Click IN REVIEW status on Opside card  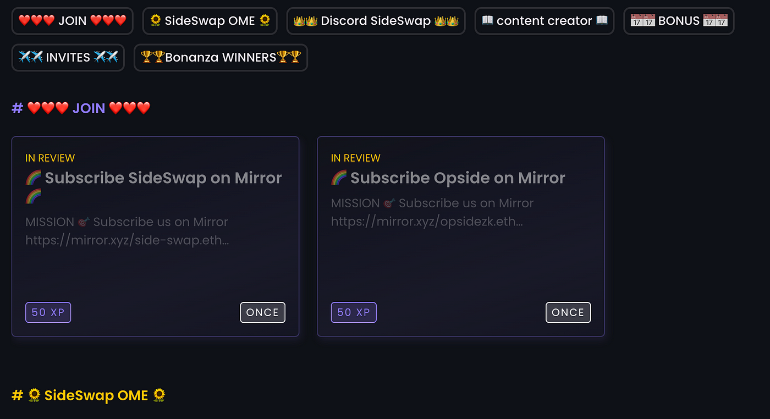point(356,158)
